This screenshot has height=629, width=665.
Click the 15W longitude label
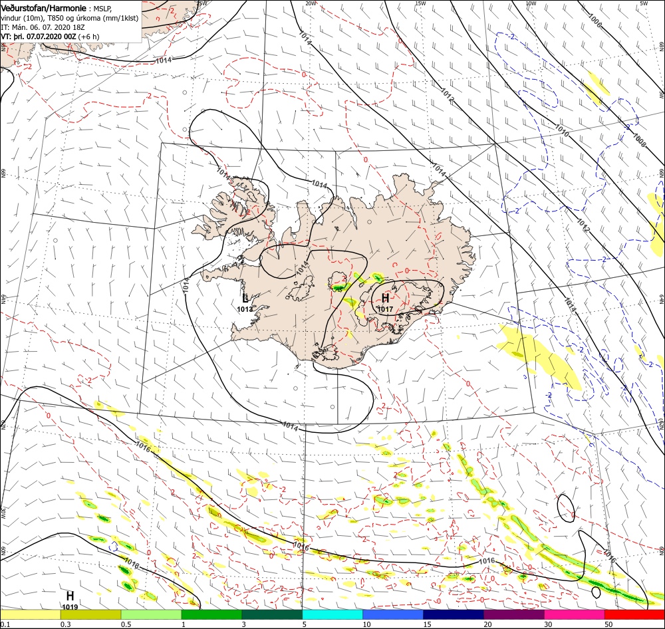420,3
